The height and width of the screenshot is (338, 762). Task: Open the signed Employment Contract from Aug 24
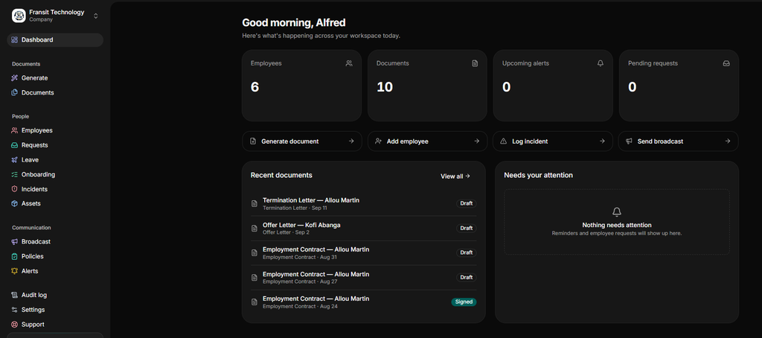pos(363,302)
